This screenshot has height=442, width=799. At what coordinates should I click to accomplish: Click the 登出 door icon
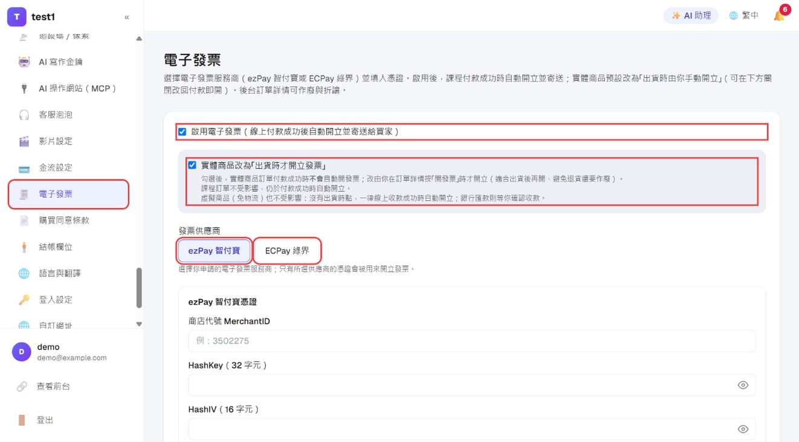point(22,420)
